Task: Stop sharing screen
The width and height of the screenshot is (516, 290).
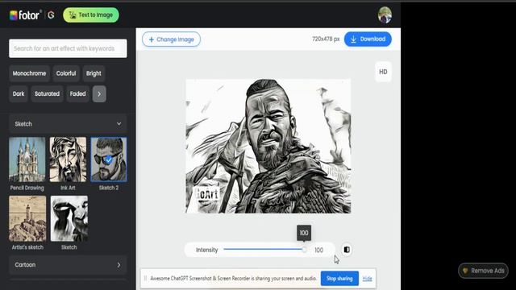Action: (x=339, y=279)
